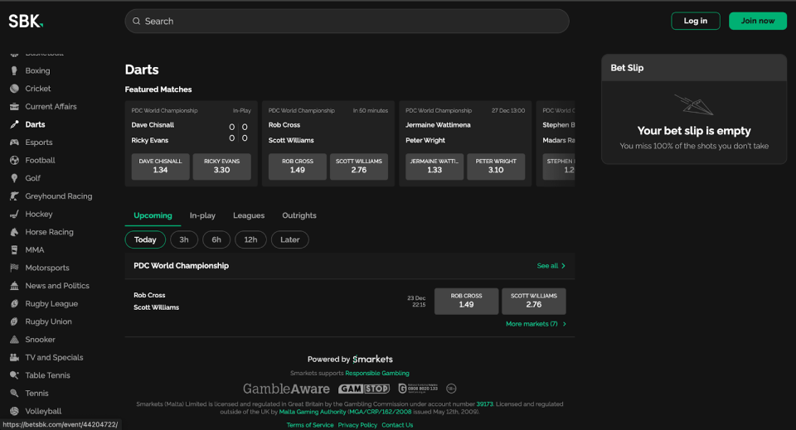Click the Log in button
This screenshot has height=430, width=796.
tap(696, 21)
